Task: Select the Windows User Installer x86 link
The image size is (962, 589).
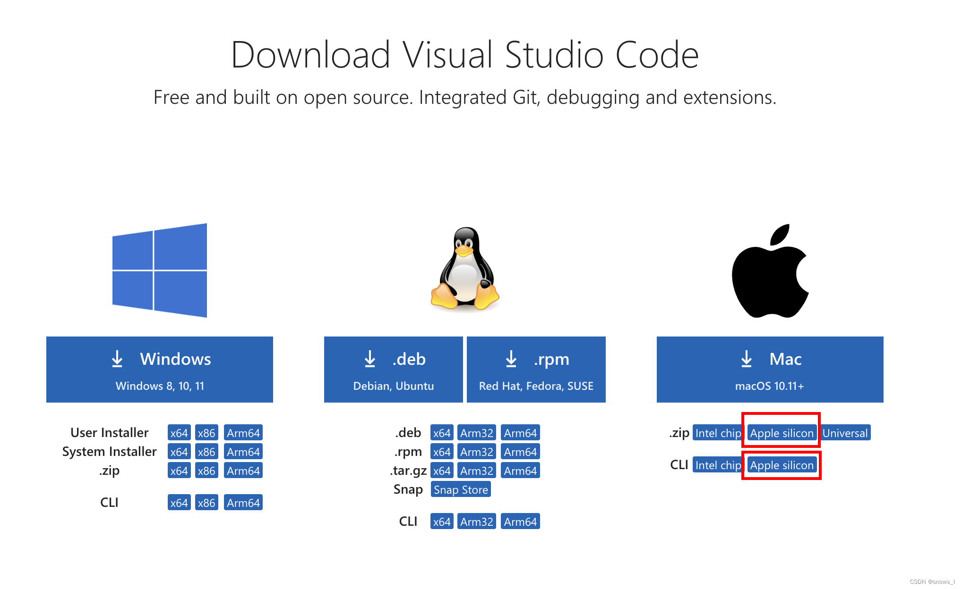Action: click(206, 433)
